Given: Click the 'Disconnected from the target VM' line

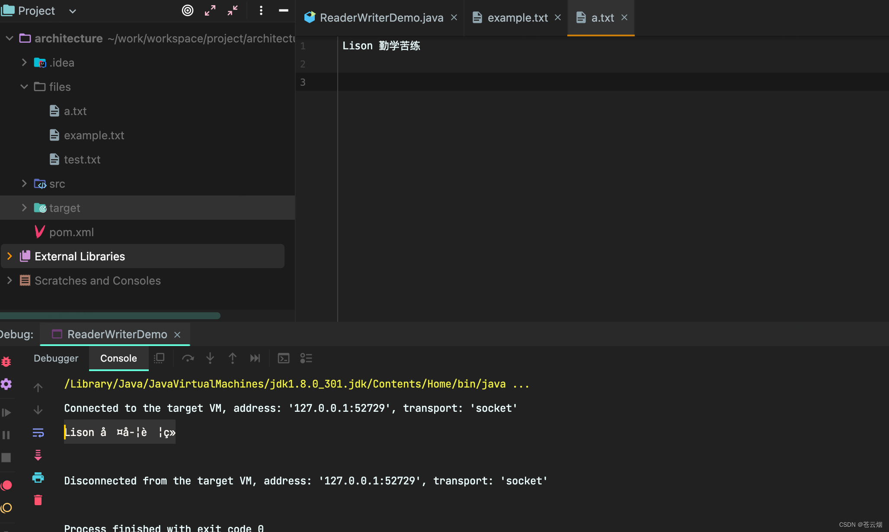Looking at the screenshot, I should [306, 481].
